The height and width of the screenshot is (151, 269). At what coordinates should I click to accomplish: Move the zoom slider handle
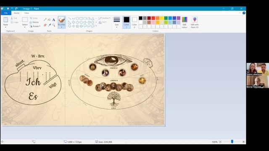pos(232,142)
